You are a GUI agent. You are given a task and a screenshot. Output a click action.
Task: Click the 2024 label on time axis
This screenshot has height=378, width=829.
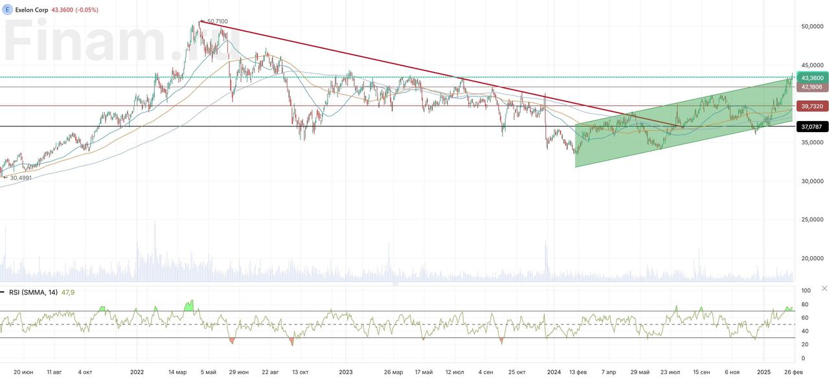point(554,372)
